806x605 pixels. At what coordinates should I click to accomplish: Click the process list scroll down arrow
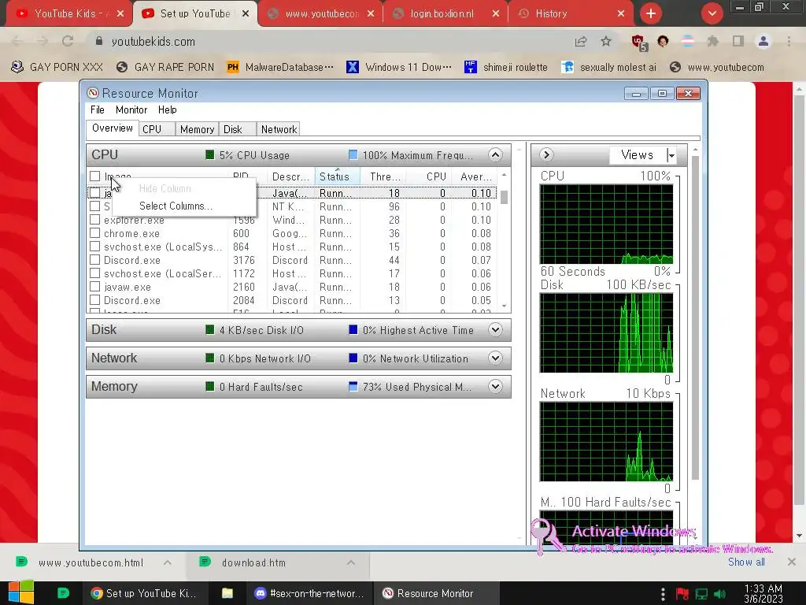point(505,306)
